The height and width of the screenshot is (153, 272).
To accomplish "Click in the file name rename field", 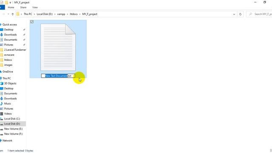I will pyautogui.click(x=58, y=76).
